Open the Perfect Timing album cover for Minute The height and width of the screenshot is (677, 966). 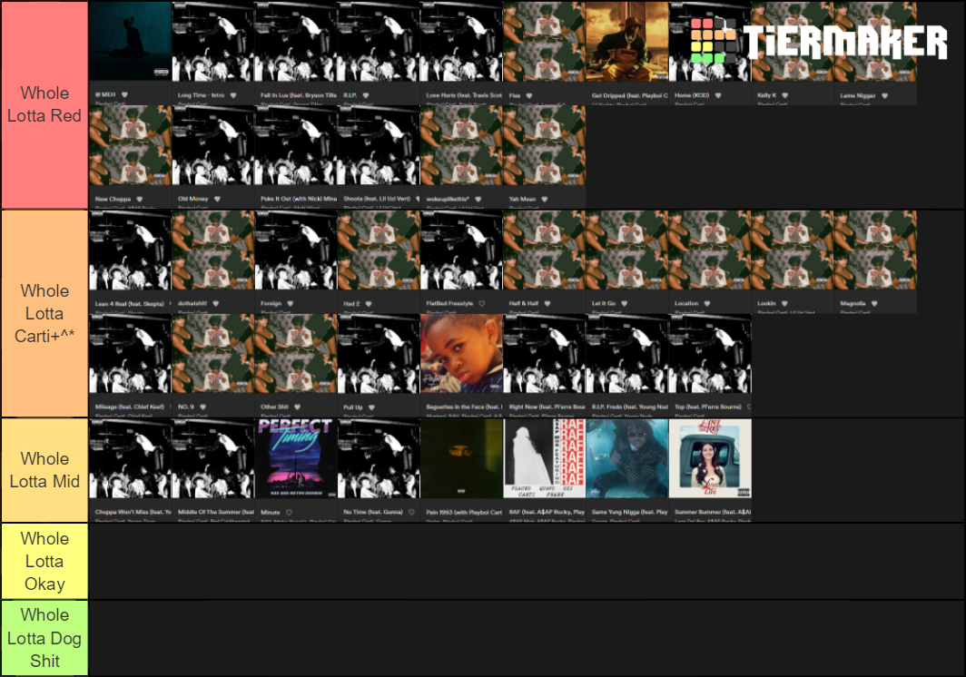point(296,458)
